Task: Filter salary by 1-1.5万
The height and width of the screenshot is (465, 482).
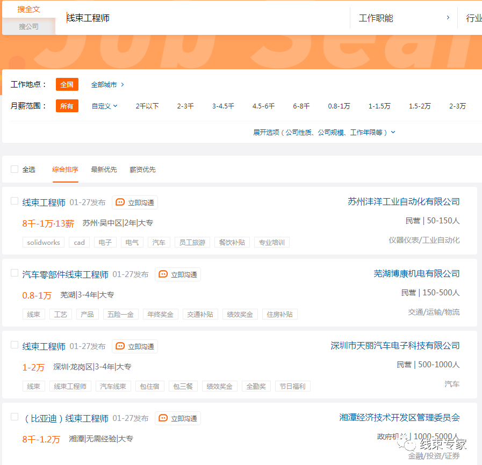Action: tap(379, 106)
